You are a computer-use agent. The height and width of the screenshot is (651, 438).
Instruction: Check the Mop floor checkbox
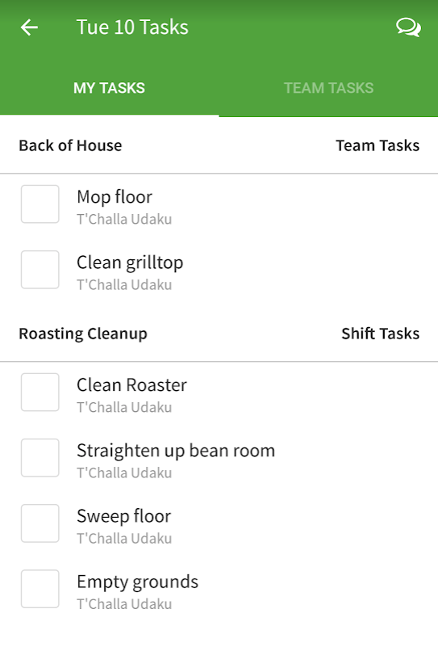point(40,204)
